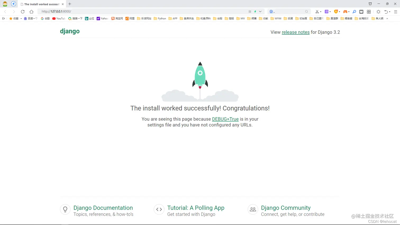
Task: Open the 陸股 bookmark folder
Action: point(229,19)
